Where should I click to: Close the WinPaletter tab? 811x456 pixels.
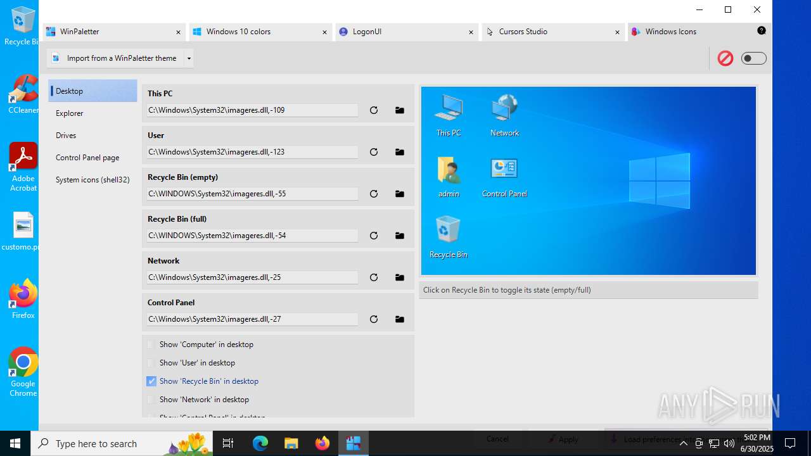(178, 32)
